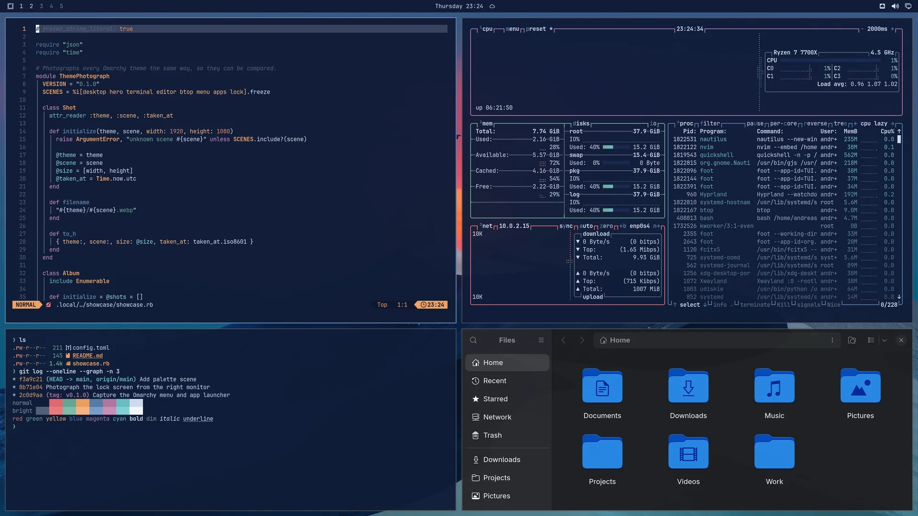
Task: Click the Thursday 23:24 clock
Action: click(459, 6)
